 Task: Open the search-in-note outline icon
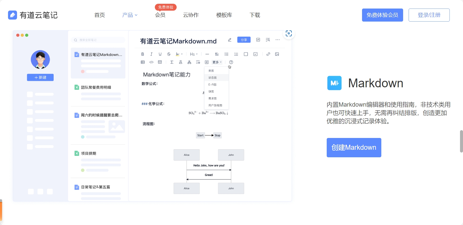268,40
